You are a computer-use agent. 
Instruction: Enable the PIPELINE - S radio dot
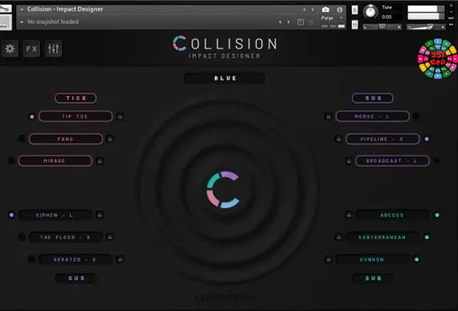click(x=426, y=139)
